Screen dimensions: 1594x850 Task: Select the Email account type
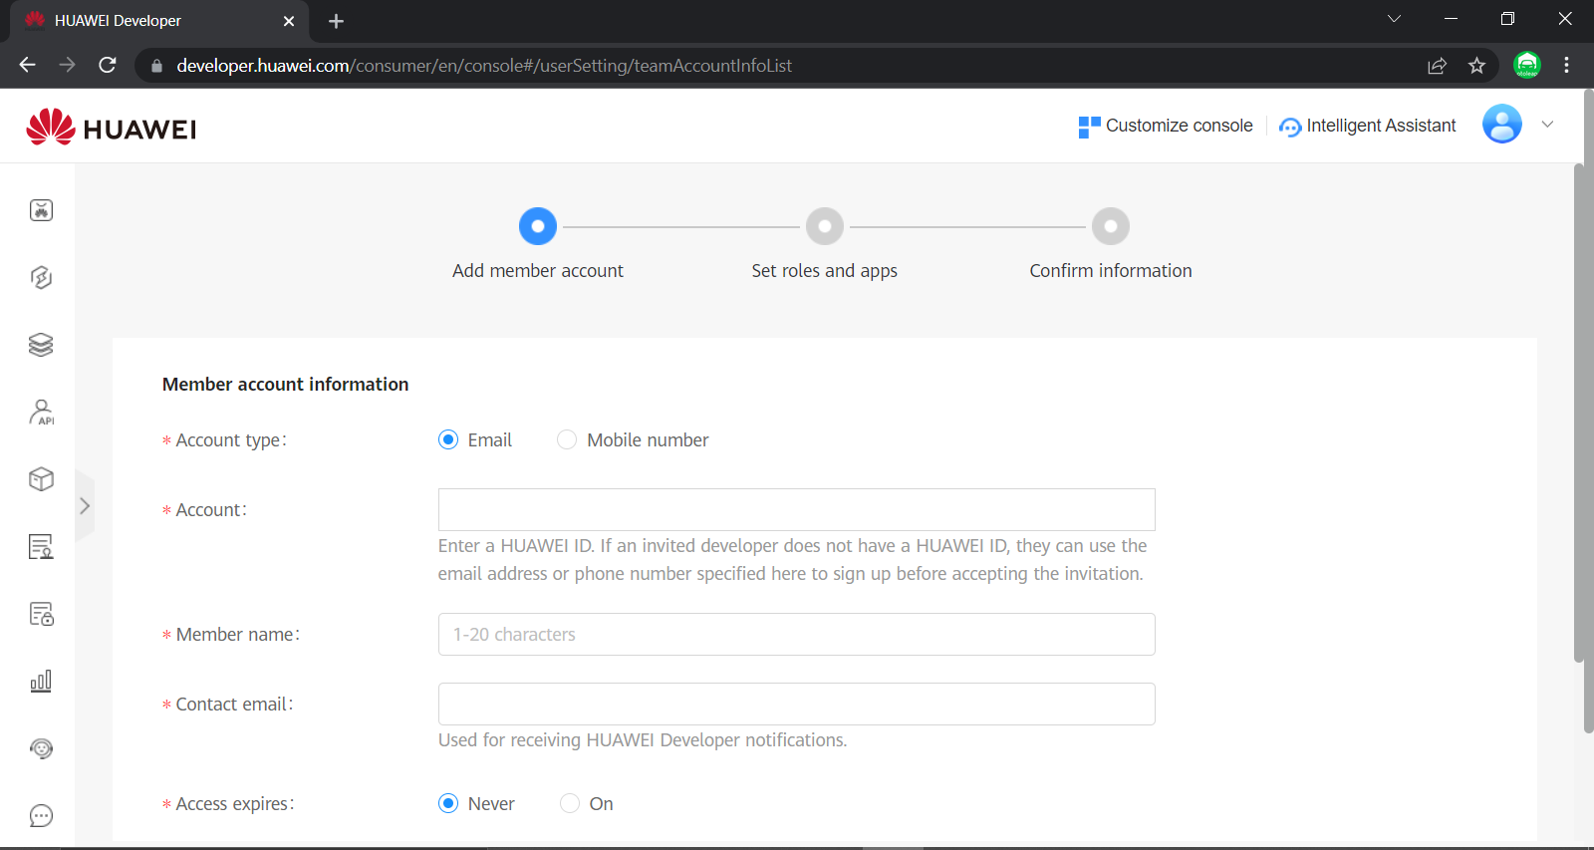point(448,440)
